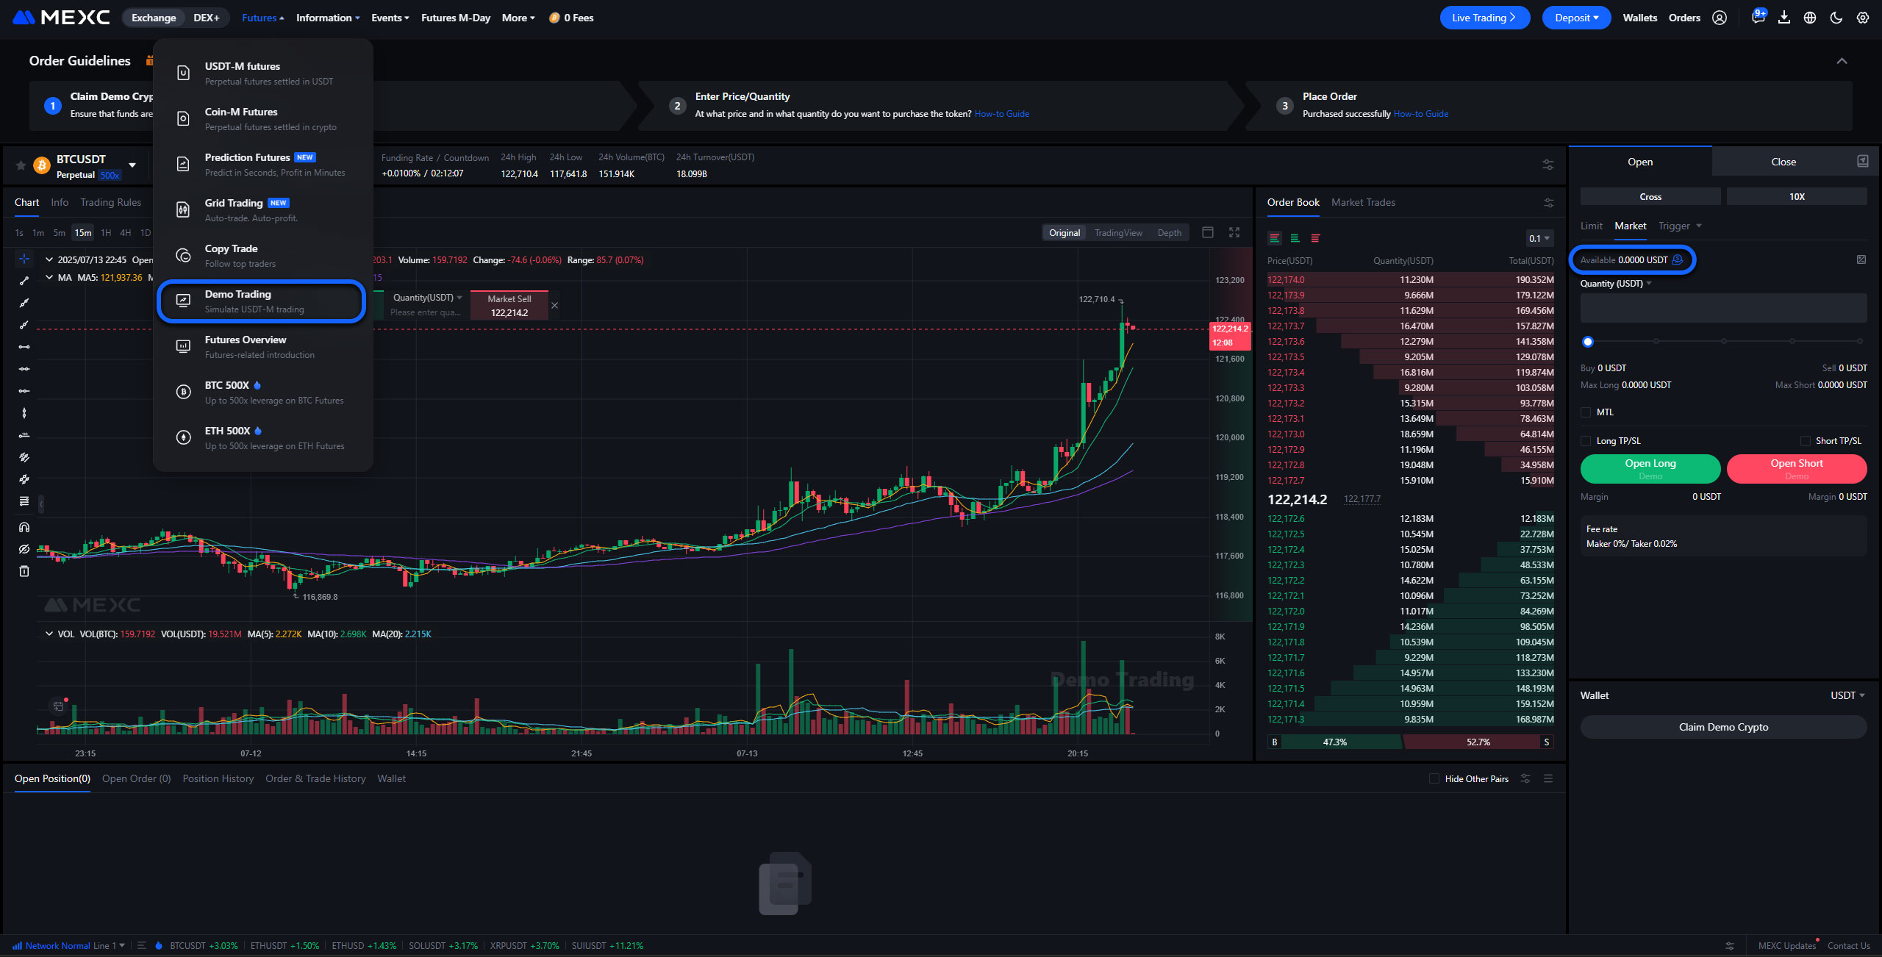Hide all drawings with eye-slash icon
Viewport: 1882px width, 957px height.
coord(24,549)
